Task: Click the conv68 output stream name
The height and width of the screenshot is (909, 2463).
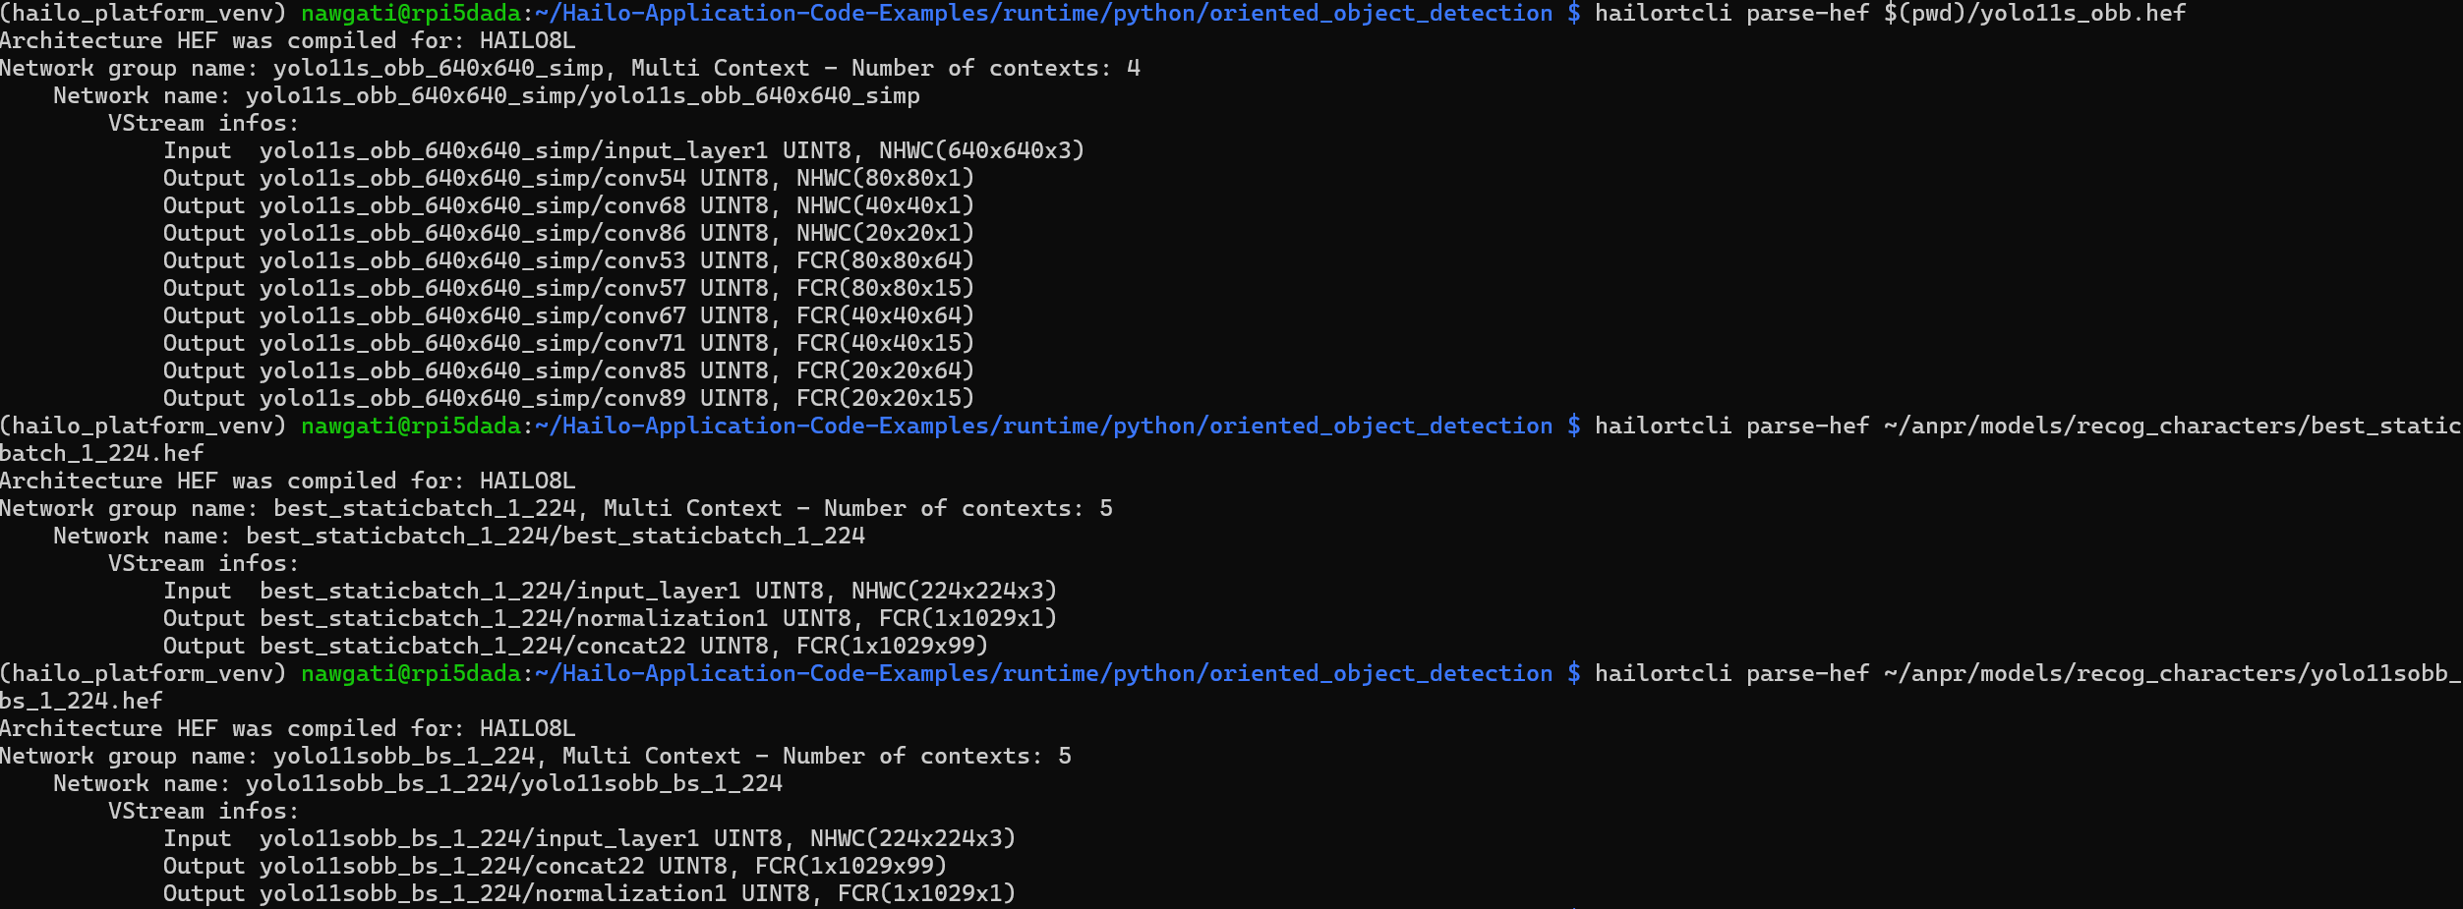Action: [472, 206]
